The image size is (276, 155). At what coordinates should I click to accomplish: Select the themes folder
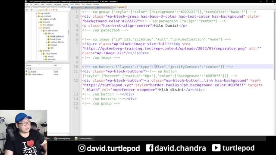coord(46,51)
